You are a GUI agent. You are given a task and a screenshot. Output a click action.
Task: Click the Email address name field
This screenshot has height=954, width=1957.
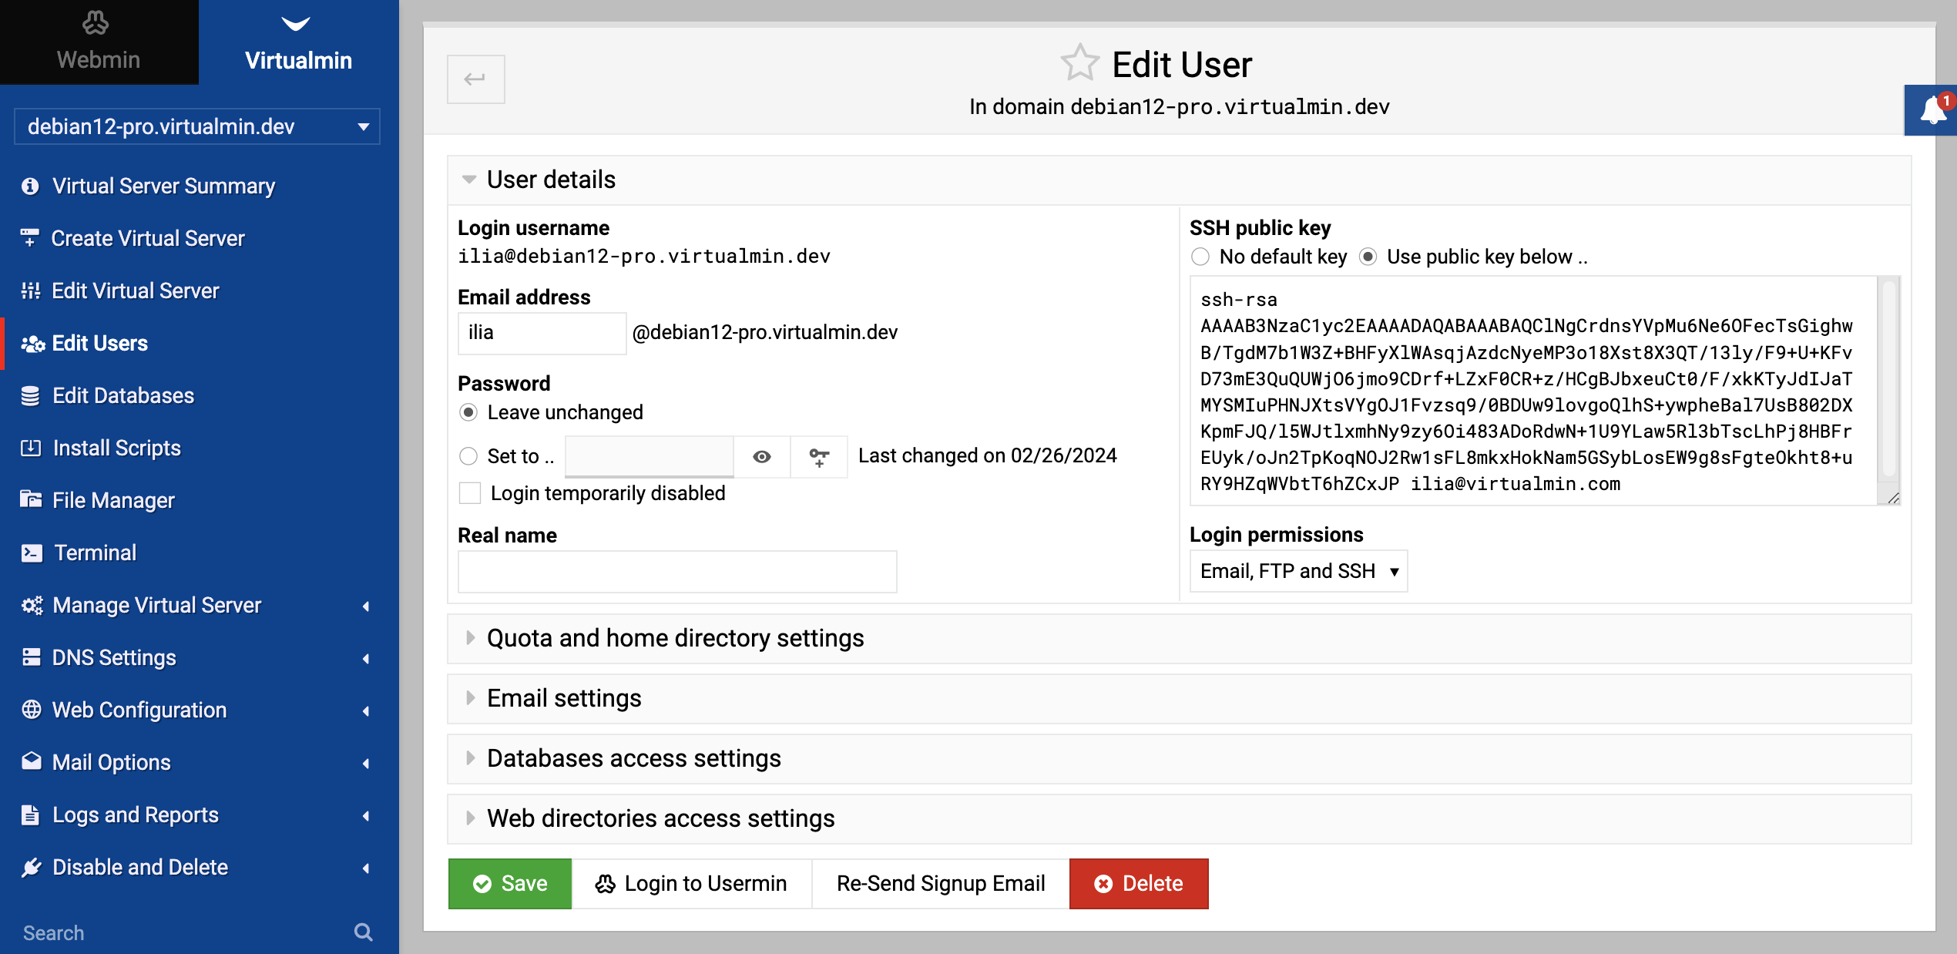(x=542, y=333)
